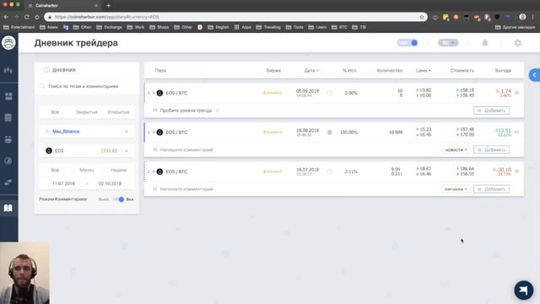Select the 'Открытые' tab

click(x=118, y=112)
